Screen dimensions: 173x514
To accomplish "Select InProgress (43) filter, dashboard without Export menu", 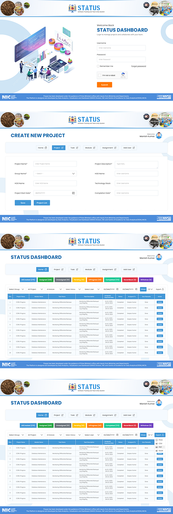I will [x=95, y=280].
